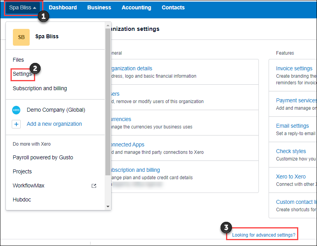
Task: Open Payroll powered by Gusto
Action: (43, 157)
